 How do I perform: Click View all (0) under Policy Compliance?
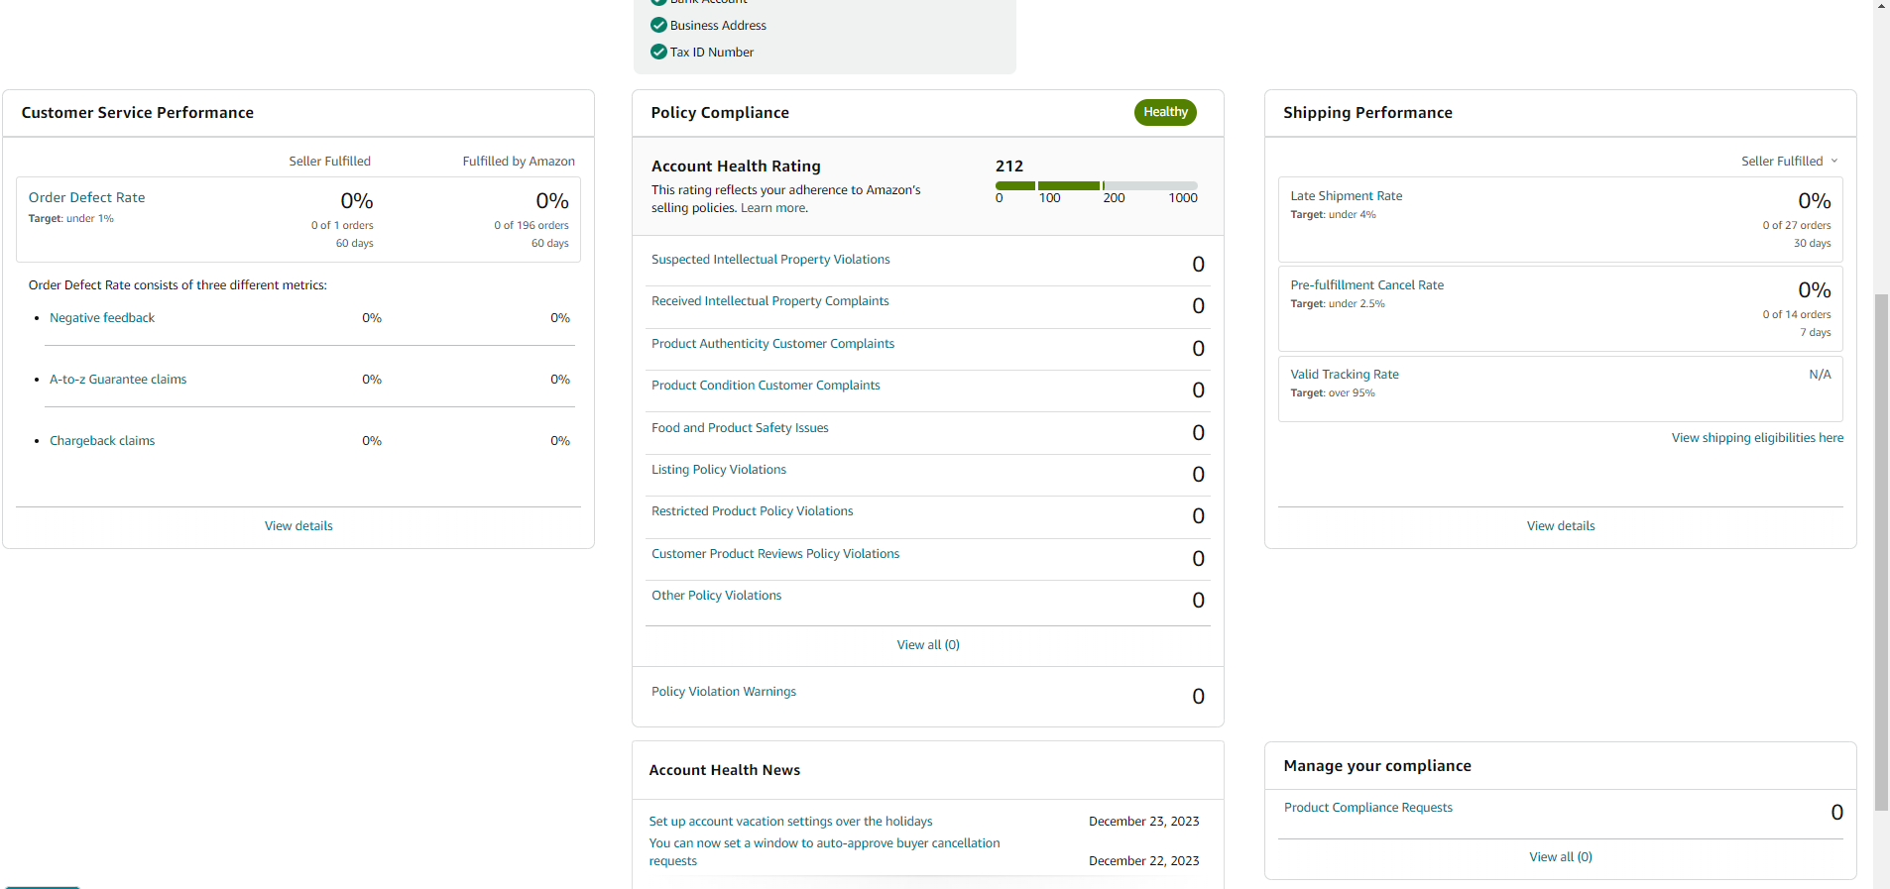(x=928, y=645)
